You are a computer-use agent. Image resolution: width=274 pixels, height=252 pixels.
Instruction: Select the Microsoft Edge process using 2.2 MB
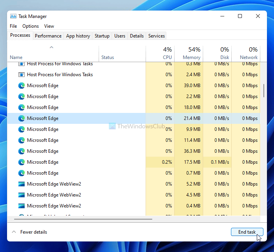pos(134,97)
